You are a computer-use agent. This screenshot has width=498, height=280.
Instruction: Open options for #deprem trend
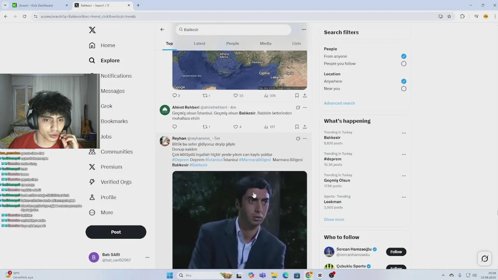pos(404,154)
